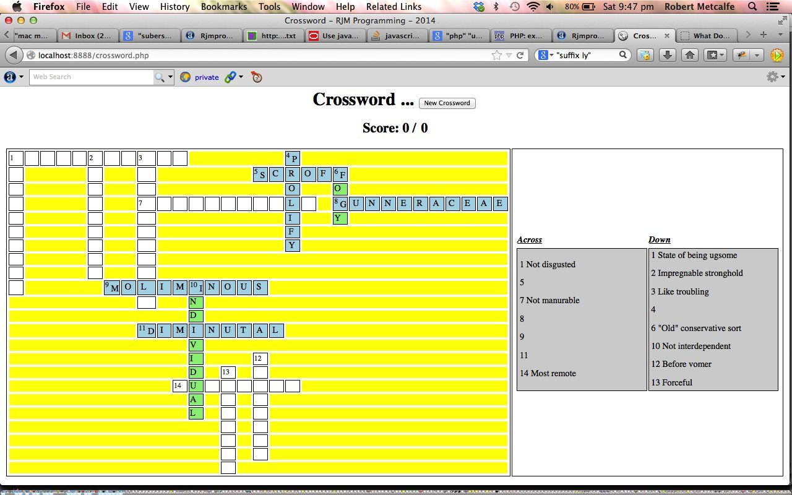
Task: Click the clue "7 Not manurable"
Action: pyautogui.click(x=549, y=300)
